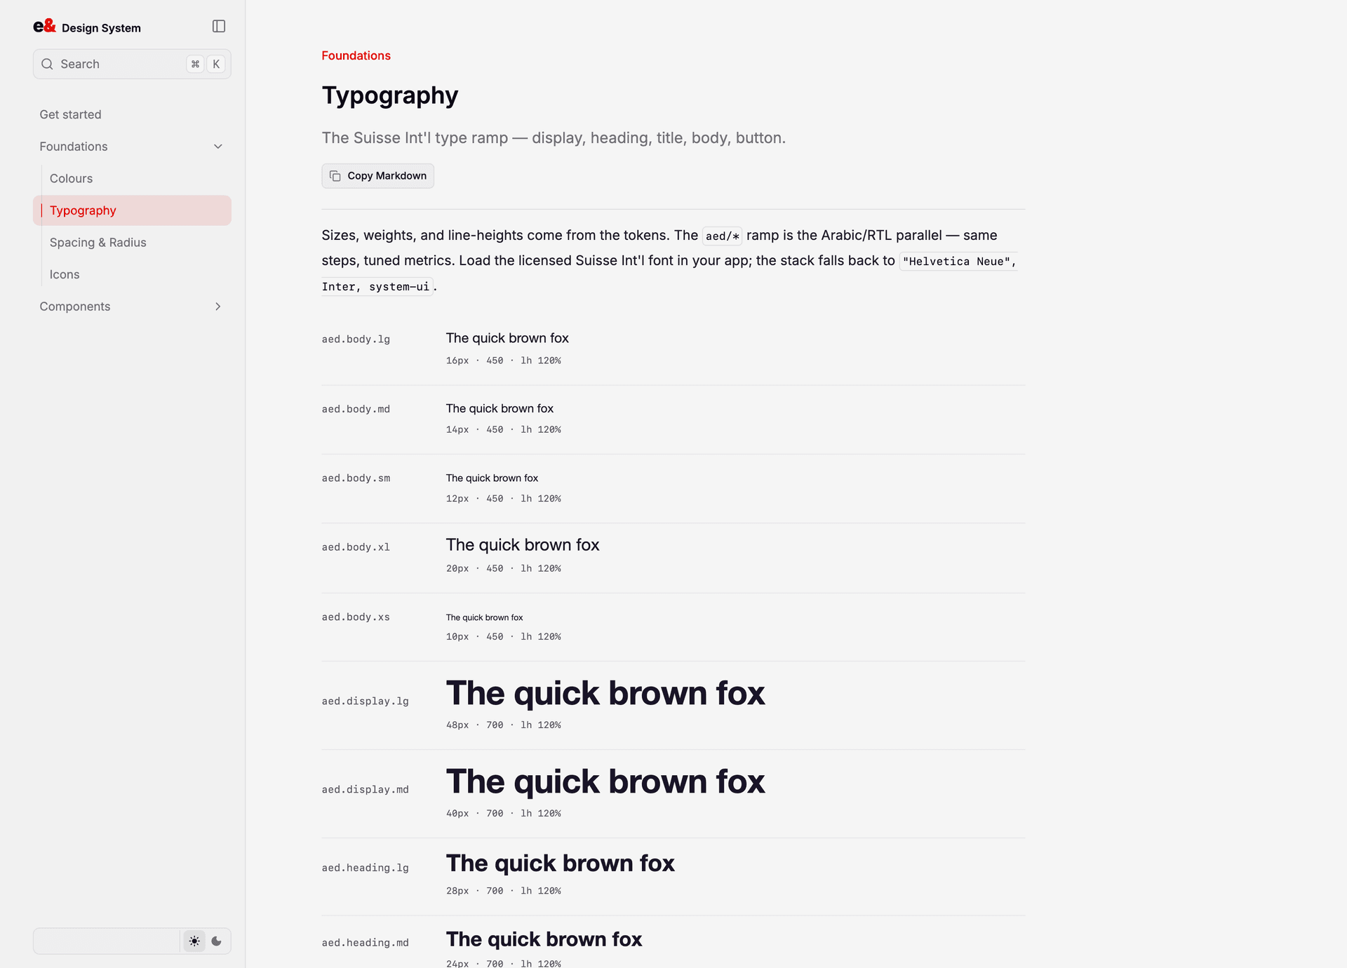The height and width of the screenshot is (968, 1347).
Task: Collapse the Foundations section chevron
Action: 218,147
